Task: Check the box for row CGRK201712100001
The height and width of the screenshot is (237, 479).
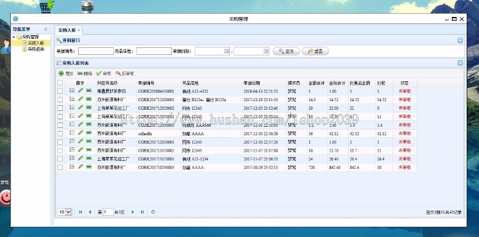Action: 60,100
